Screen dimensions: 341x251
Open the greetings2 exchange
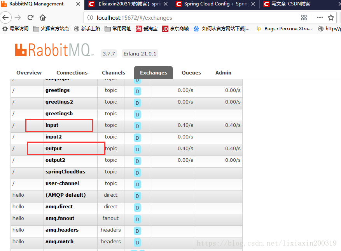click(x=59, y=102)
